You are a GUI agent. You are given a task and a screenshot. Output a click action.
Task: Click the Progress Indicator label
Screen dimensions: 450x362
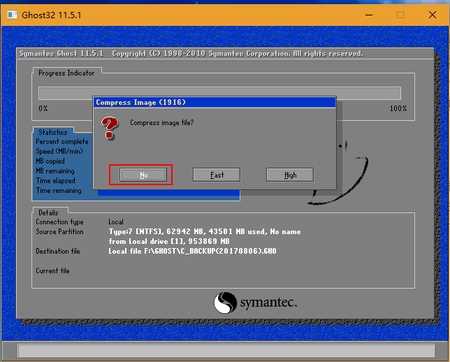point(66,73)
